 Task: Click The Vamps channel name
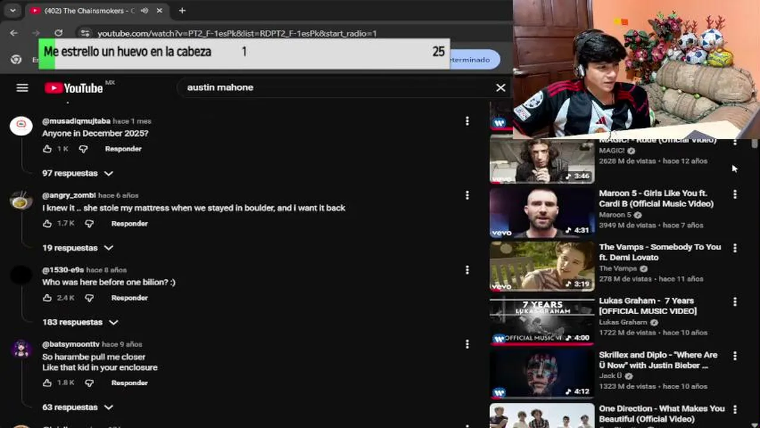(x=618, y=269)
